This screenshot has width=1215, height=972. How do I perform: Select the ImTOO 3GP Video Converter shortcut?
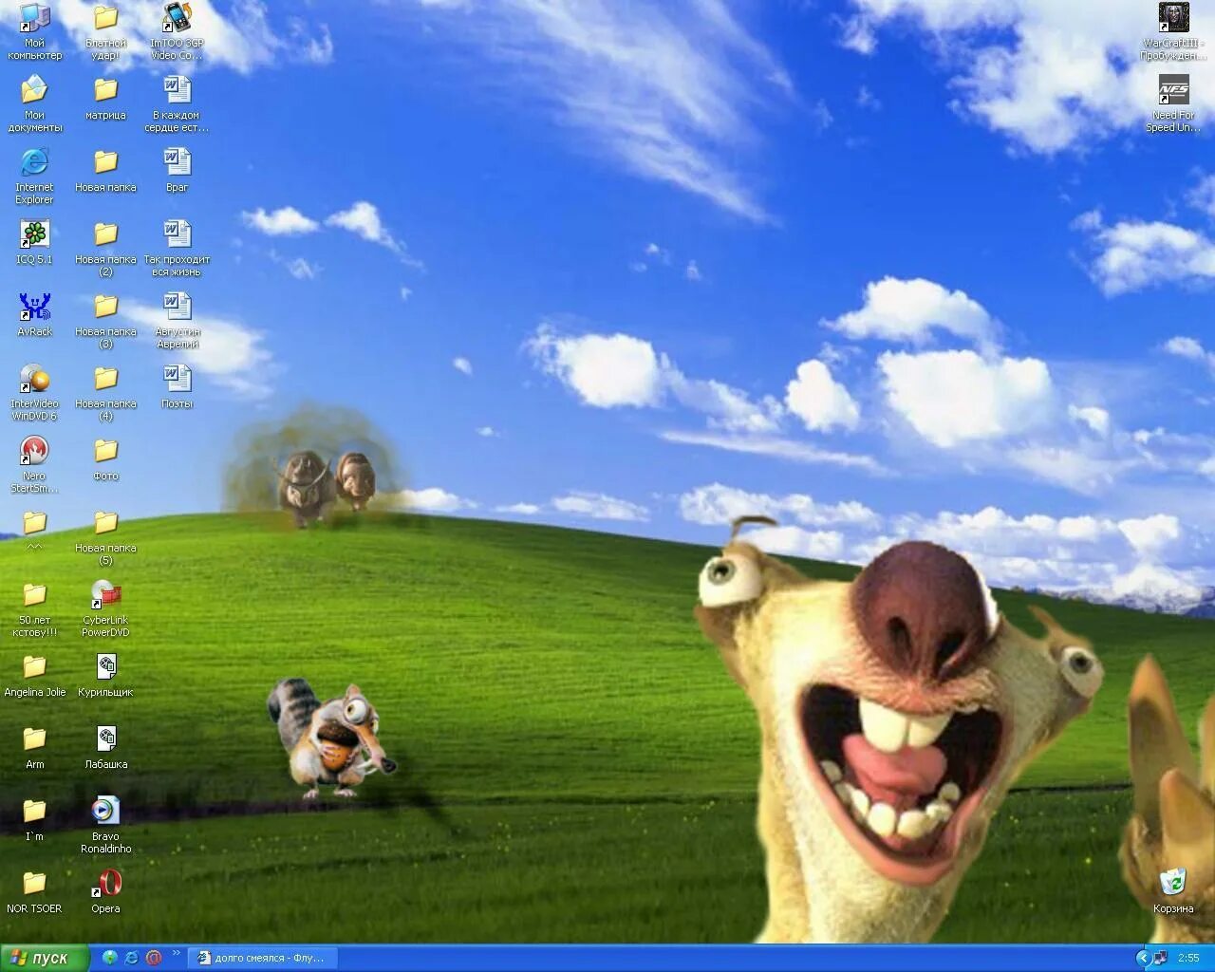[177, 31]
